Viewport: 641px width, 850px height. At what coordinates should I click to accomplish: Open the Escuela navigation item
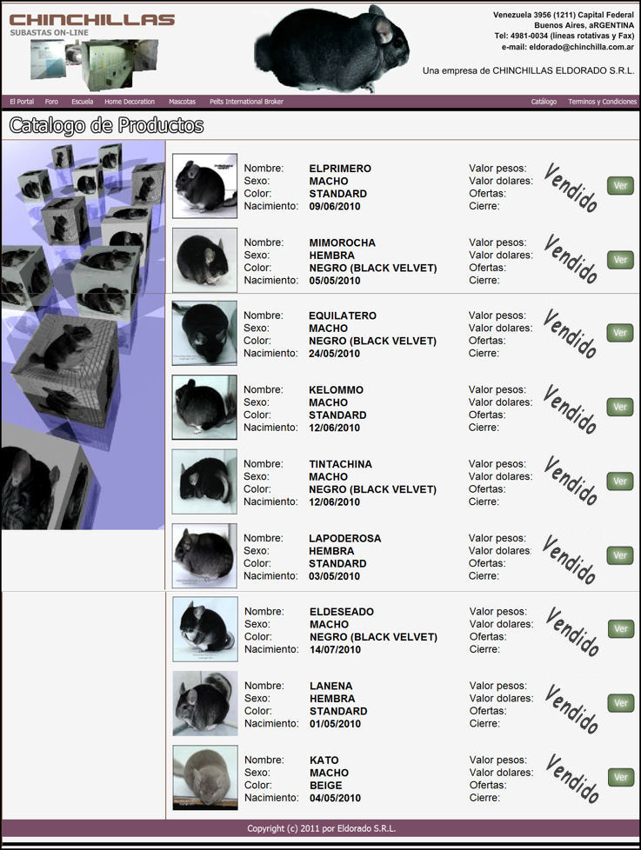tap(83, 102)
